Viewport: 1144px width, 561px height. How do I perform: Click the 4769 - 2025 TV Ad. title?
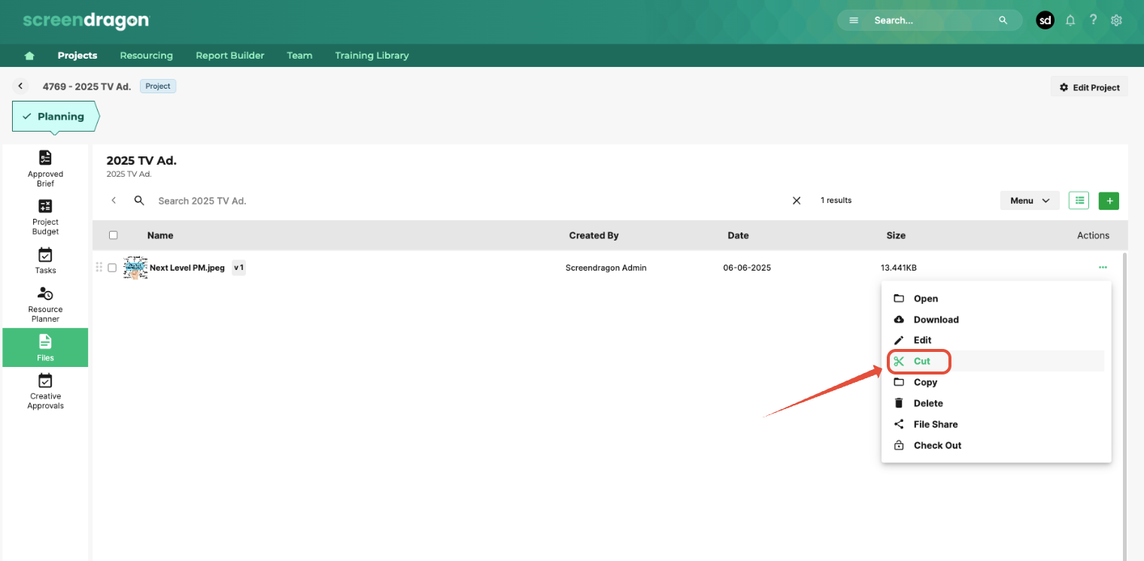[x=86, y=86]
